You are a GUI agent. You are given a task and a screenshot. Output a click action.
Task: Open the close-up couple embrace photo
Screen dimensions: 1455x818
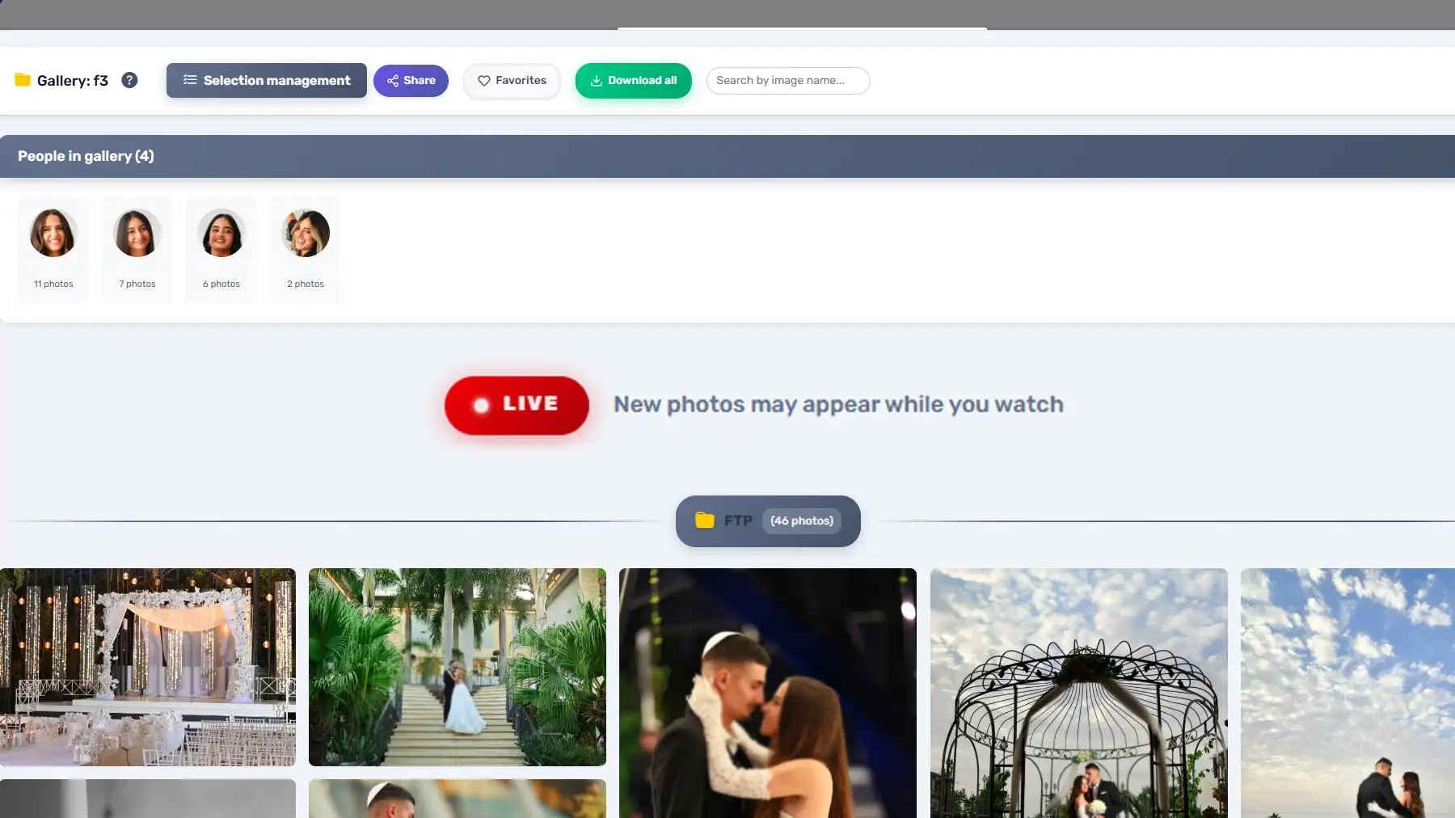(x=768, y=693)
